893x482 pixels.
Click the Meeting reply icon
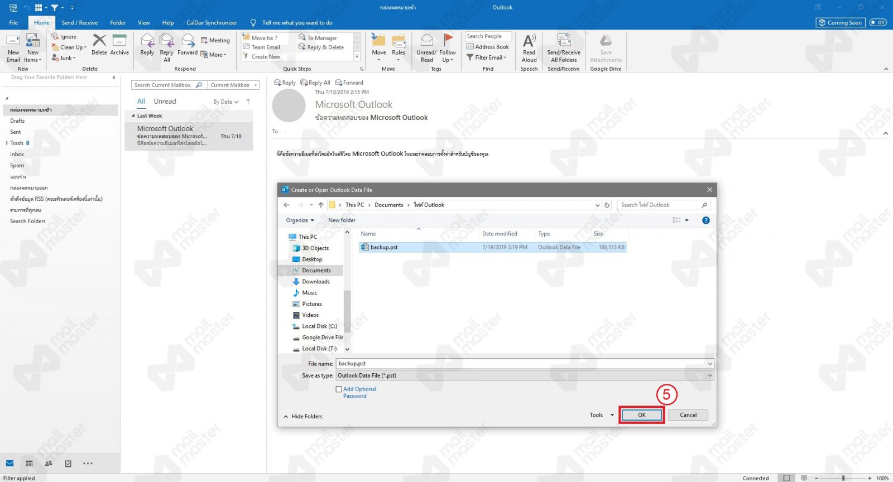215,40
